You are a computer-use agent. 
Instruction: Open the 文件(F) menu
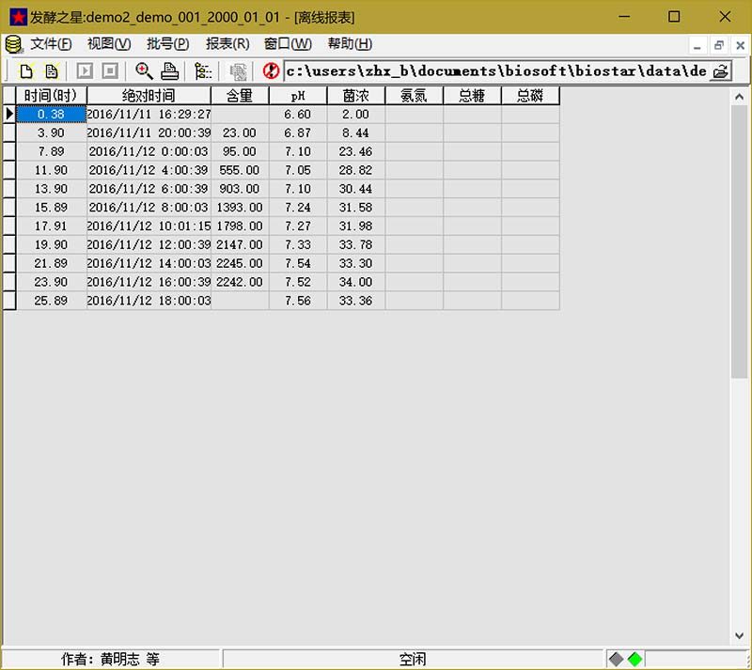(x=51, y=44)
